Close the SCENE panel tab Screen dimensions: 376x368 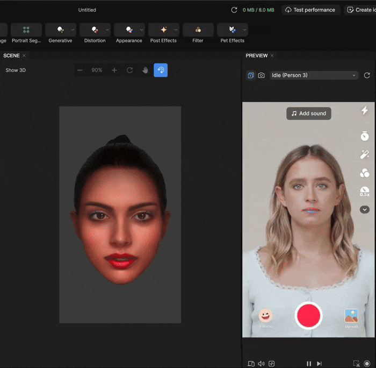pyautogui.click(x=24, y=55)
